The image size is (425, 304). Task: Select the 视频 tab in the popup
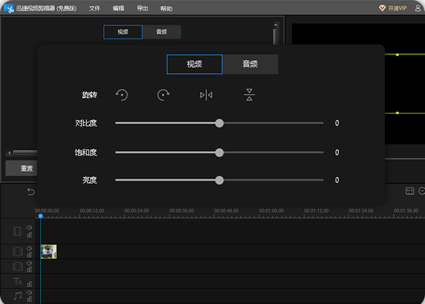tap(194, 64)
